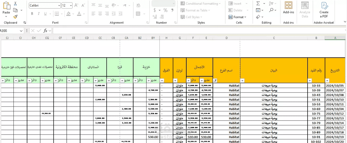Click cell with entry number 10-33
Image resolution: width=347 pixels, height=143 pixels.
coord(316,85)
